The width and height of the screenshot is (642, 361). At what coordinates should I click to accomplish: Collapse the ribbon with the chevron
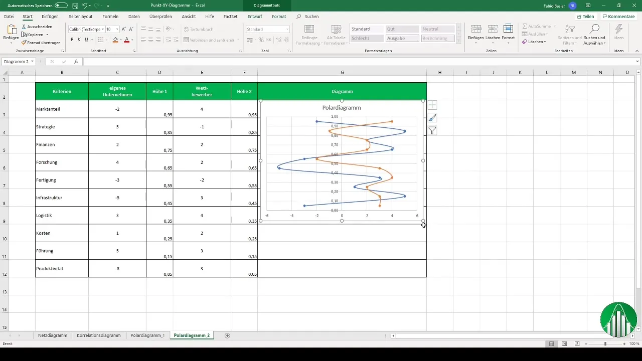coord(637,51)
